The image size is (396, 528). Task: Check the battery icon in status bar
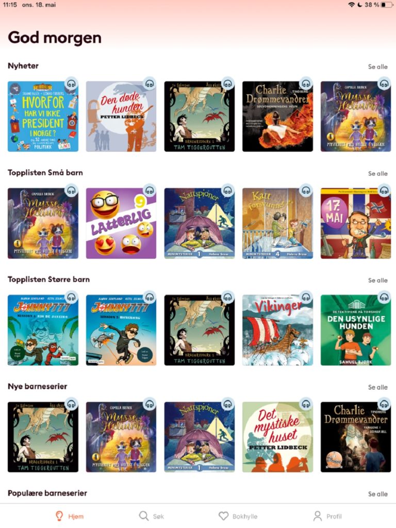[x=387, y=5]
